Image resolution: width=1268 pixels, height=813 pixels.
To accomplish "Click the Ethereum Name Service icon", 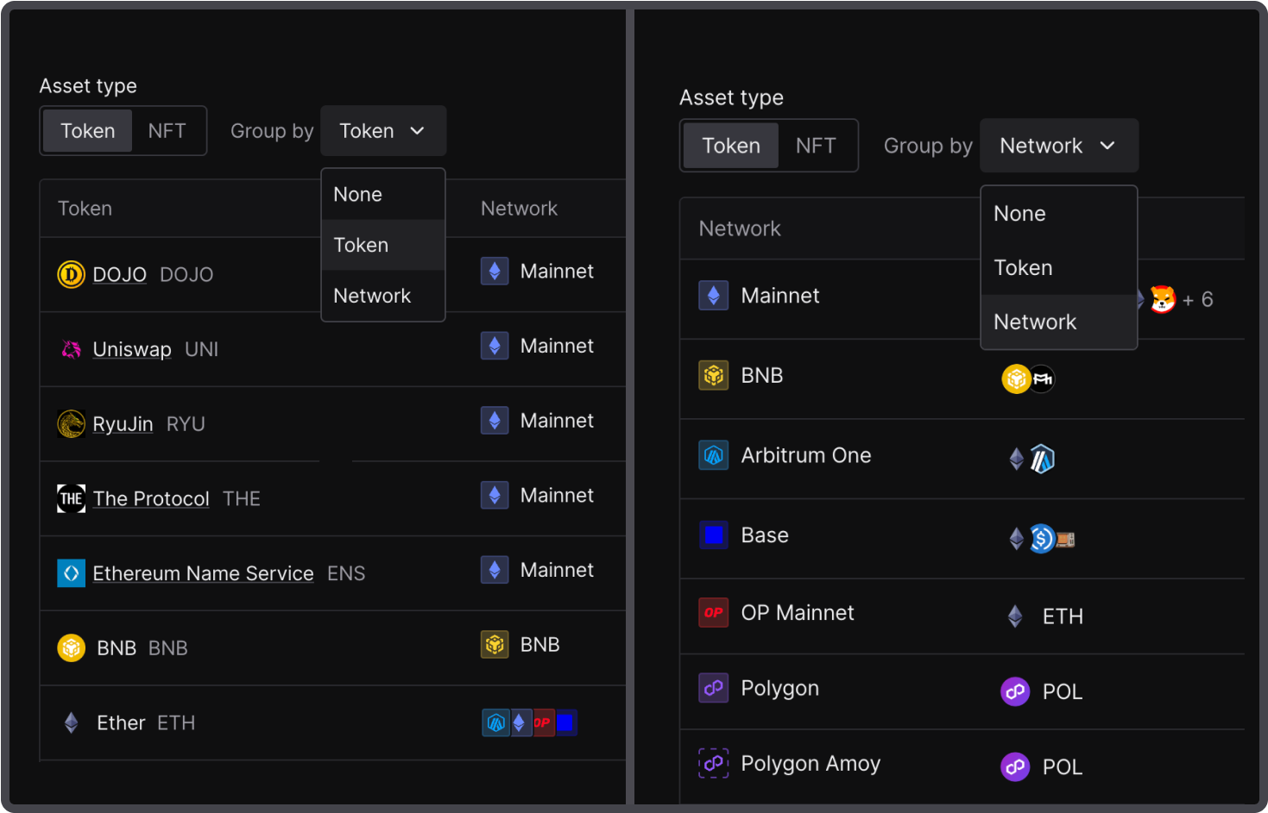I will coord(71,573).
